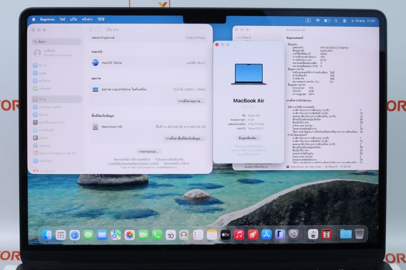The image size is (406, 270).
Task: Open the Trash in the Dock
Action: click(x=359, y=234)
